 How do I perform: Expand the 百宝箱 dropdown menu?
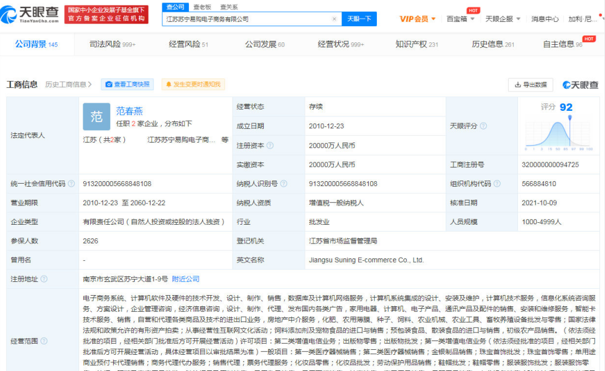pyautogui.click(x=456, y=19)
